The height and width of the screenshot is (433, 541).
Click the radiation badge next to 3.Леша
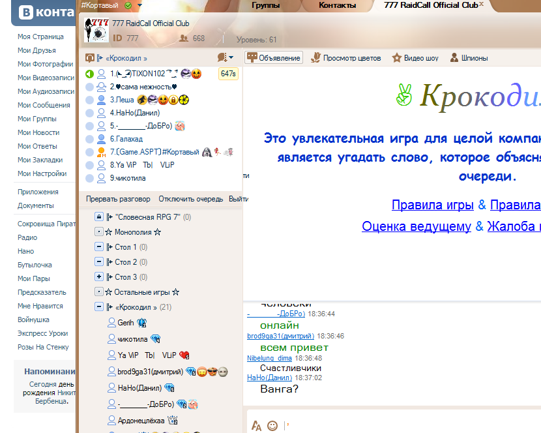click(184, 100)
